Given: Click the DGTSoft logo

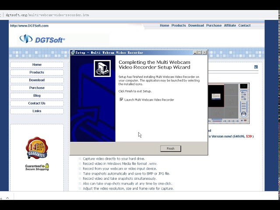Looking at the screenshot, I should [x=42, y=39].
